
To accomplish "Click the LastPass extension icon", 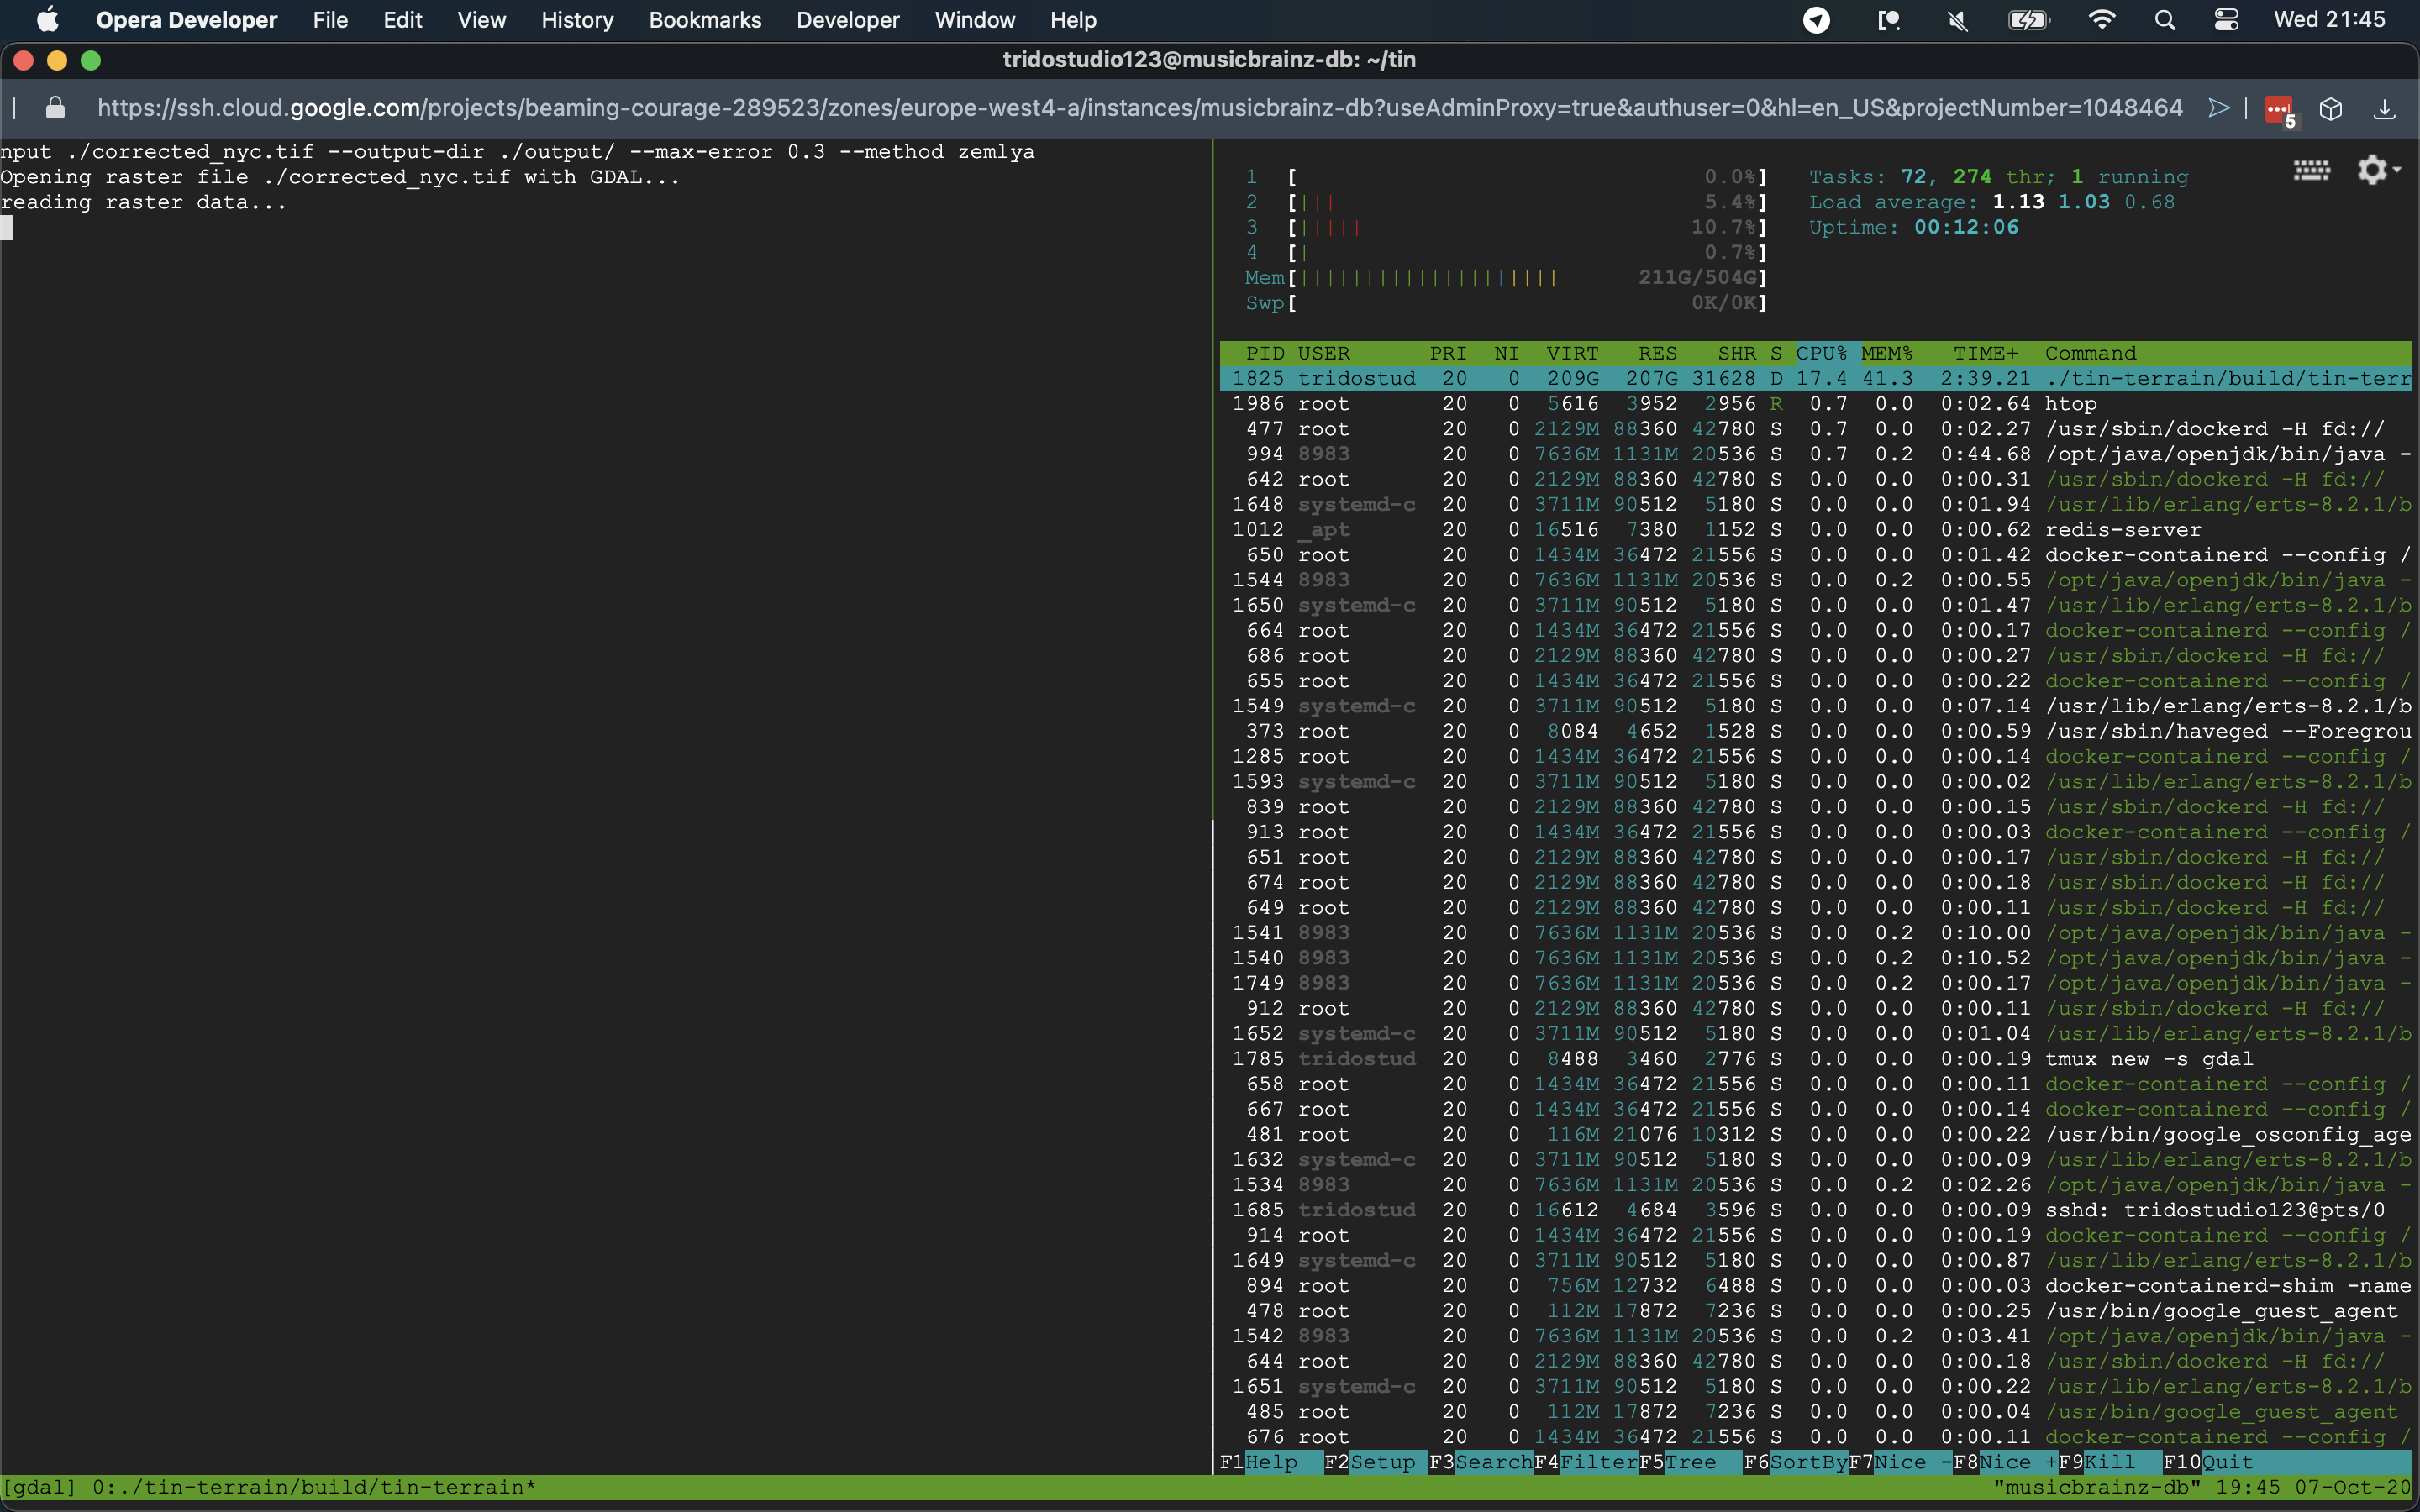I will pyautogui.click(x=2279, y=109).
